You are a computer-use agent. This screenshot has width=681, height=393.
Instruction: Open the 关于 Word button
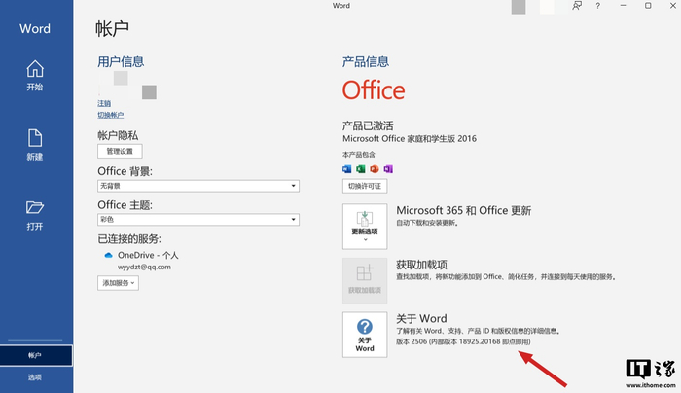[365, 335]
